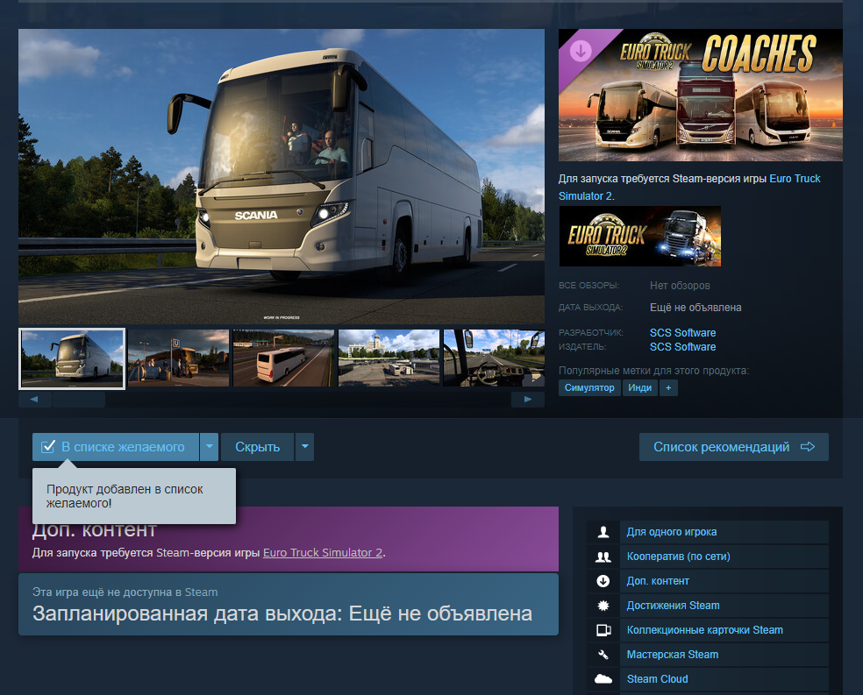The height and width of the screenshot is (695, 863).
Task: Click the Steam Cloud cloud icon
Action: 603,679
